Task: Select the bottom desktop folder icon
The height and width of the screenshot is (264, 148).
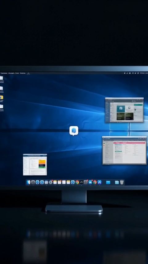Action: point(1,106)
